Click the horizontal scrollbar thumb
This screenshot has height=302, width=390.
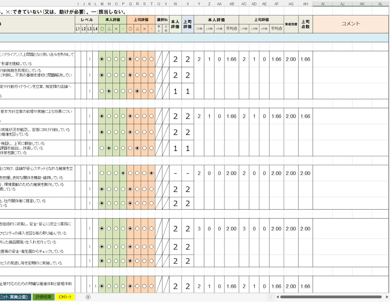pyautogui.click(x=331, y=297)
